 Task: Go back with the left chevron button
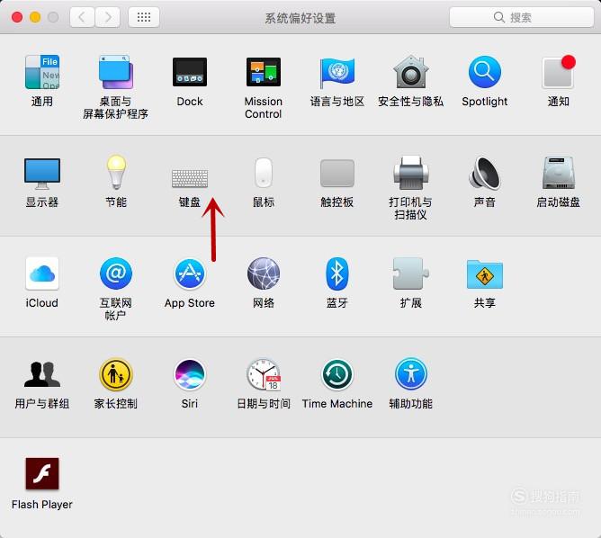(x=82, y=17)
